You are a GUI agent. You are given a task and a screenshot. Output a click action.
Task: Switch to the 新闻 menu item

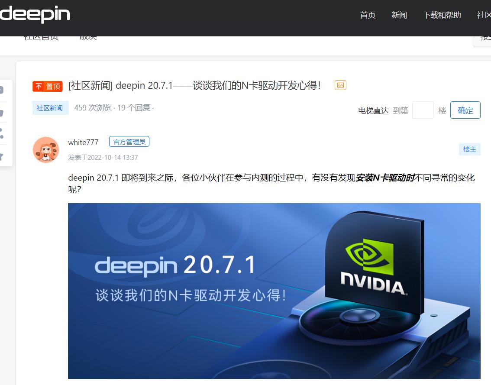pyautogui.click(x=399, y=15)
